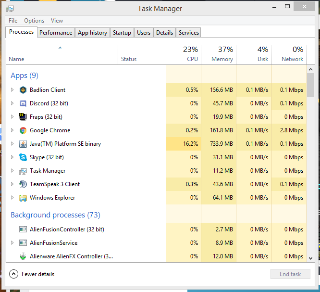
Task: Click the 16.2% CPU value for Java
Action: [x=184, y=144]
